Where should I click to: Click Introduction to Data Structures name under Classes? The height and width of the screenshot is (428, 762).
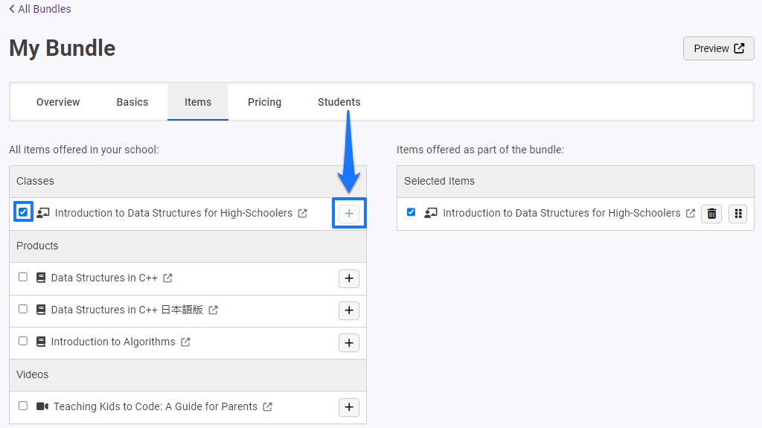(x=173, y=213)
